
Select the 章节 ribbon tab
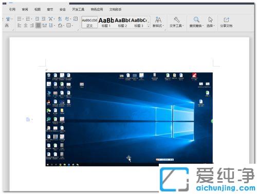click(x=50, y=10)
